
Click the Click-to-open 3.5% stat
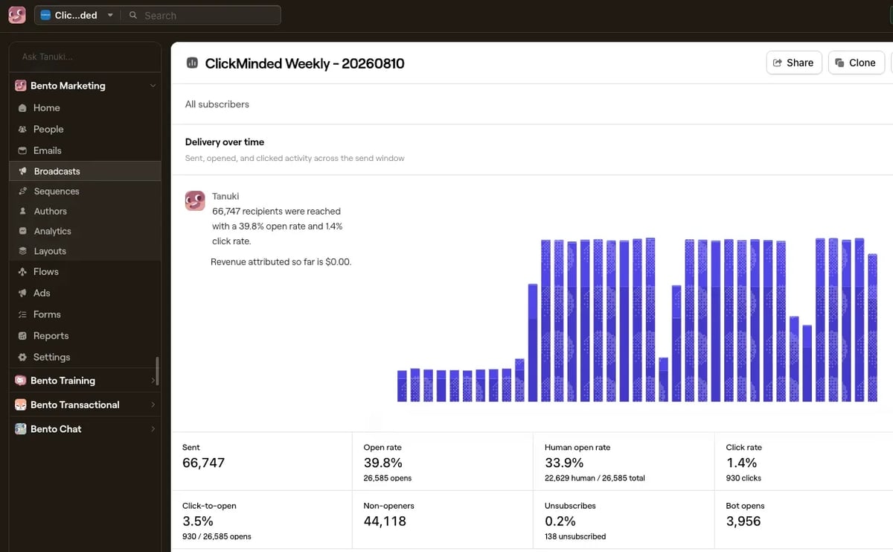click(x=261, y=520)
